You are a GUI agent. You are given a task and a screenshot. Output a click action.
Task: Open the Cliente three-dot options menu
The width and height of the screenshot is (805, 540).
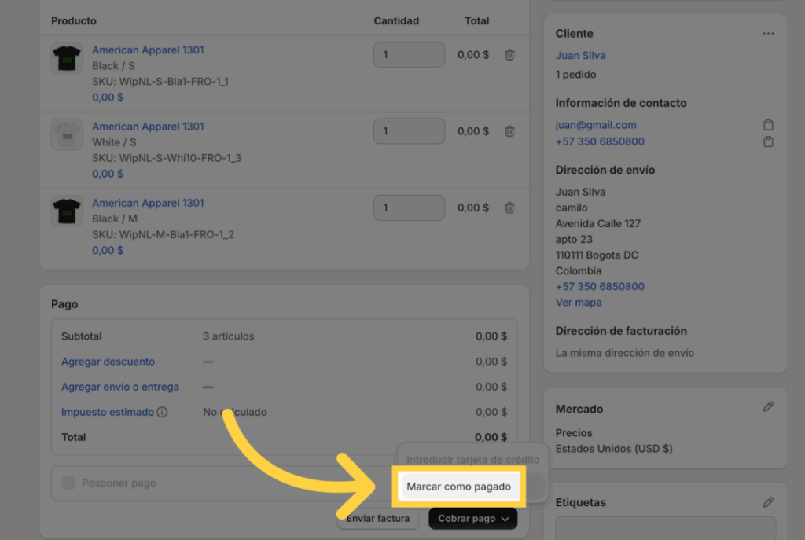coord(767,34)
